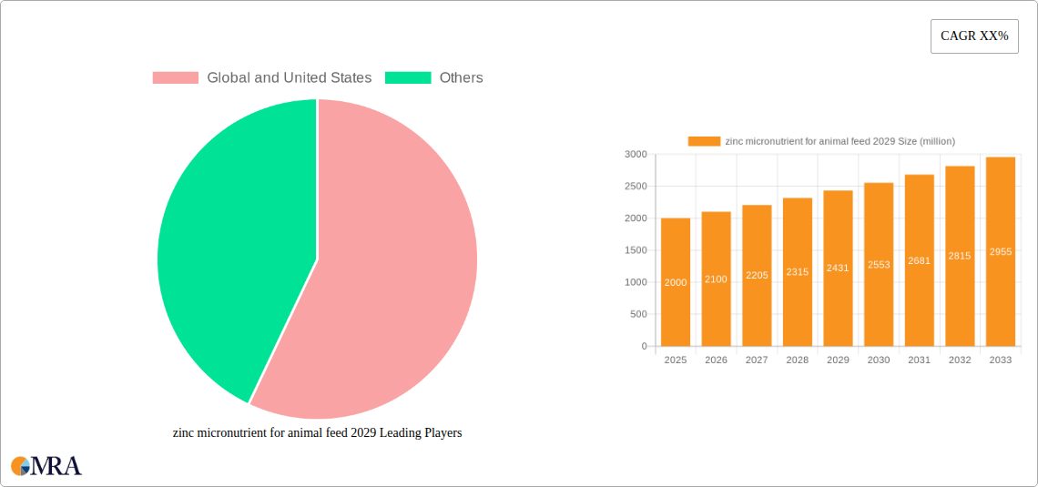The height and width of the screenshot is (487, 1038).
Task: Click the 2032 bar labeled 2815
Action: pos(960,256)
